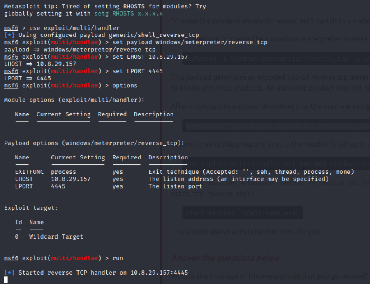
Task: Click the 'options' command at the prompt
Action: pos(125,85)
